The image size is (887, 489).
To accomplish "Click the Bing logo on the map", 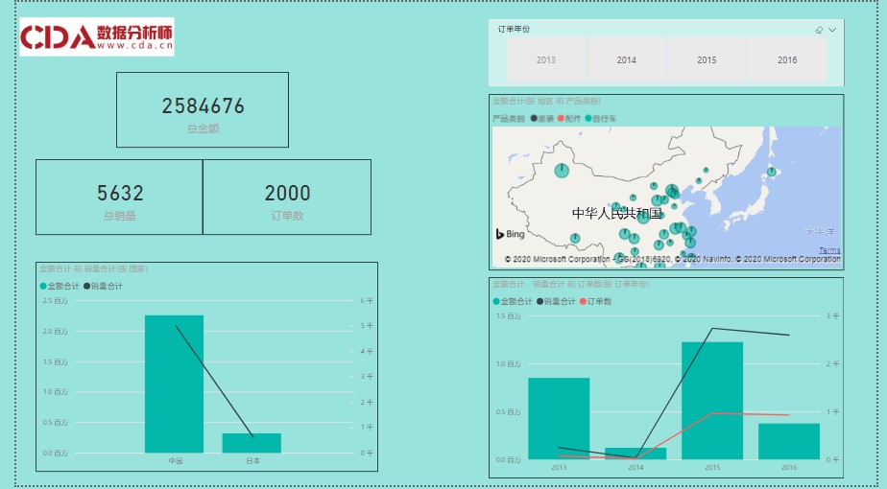I will (x=511, y=234).
